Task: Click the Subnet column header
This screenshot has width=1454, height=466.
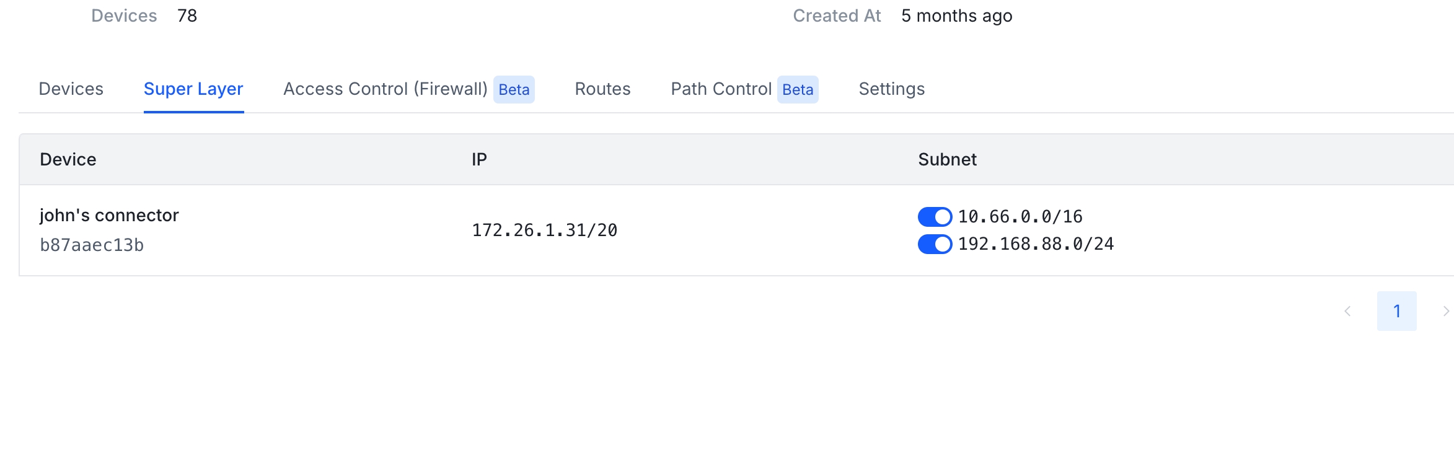Action: (947, 160)
